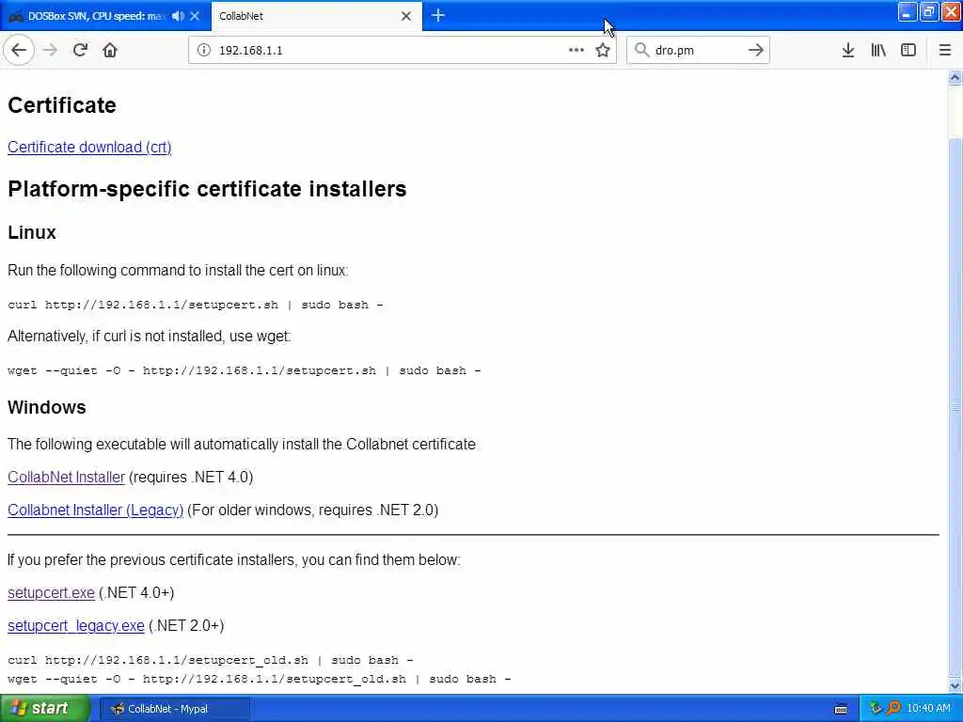Go back to the previous page

click(x=19, y=51)
